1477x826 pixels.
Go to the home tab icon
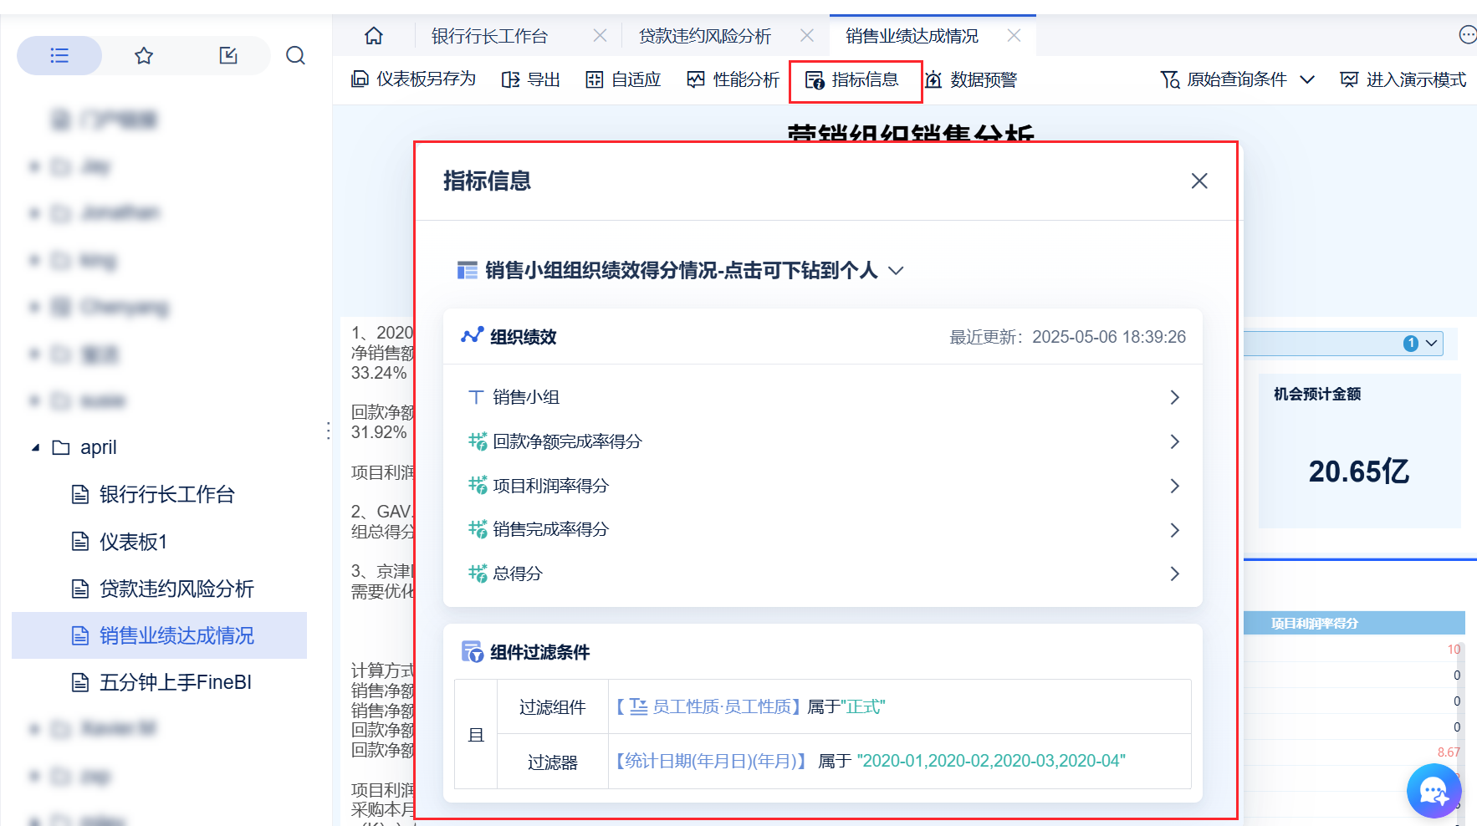coord(374,36)
